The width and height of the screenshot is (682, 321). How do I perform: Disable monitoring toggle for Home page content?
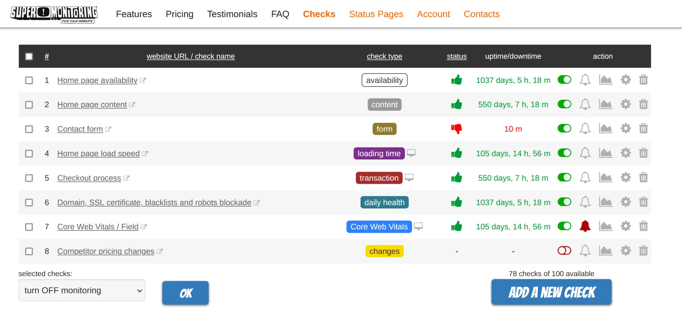tap(565, 104)
